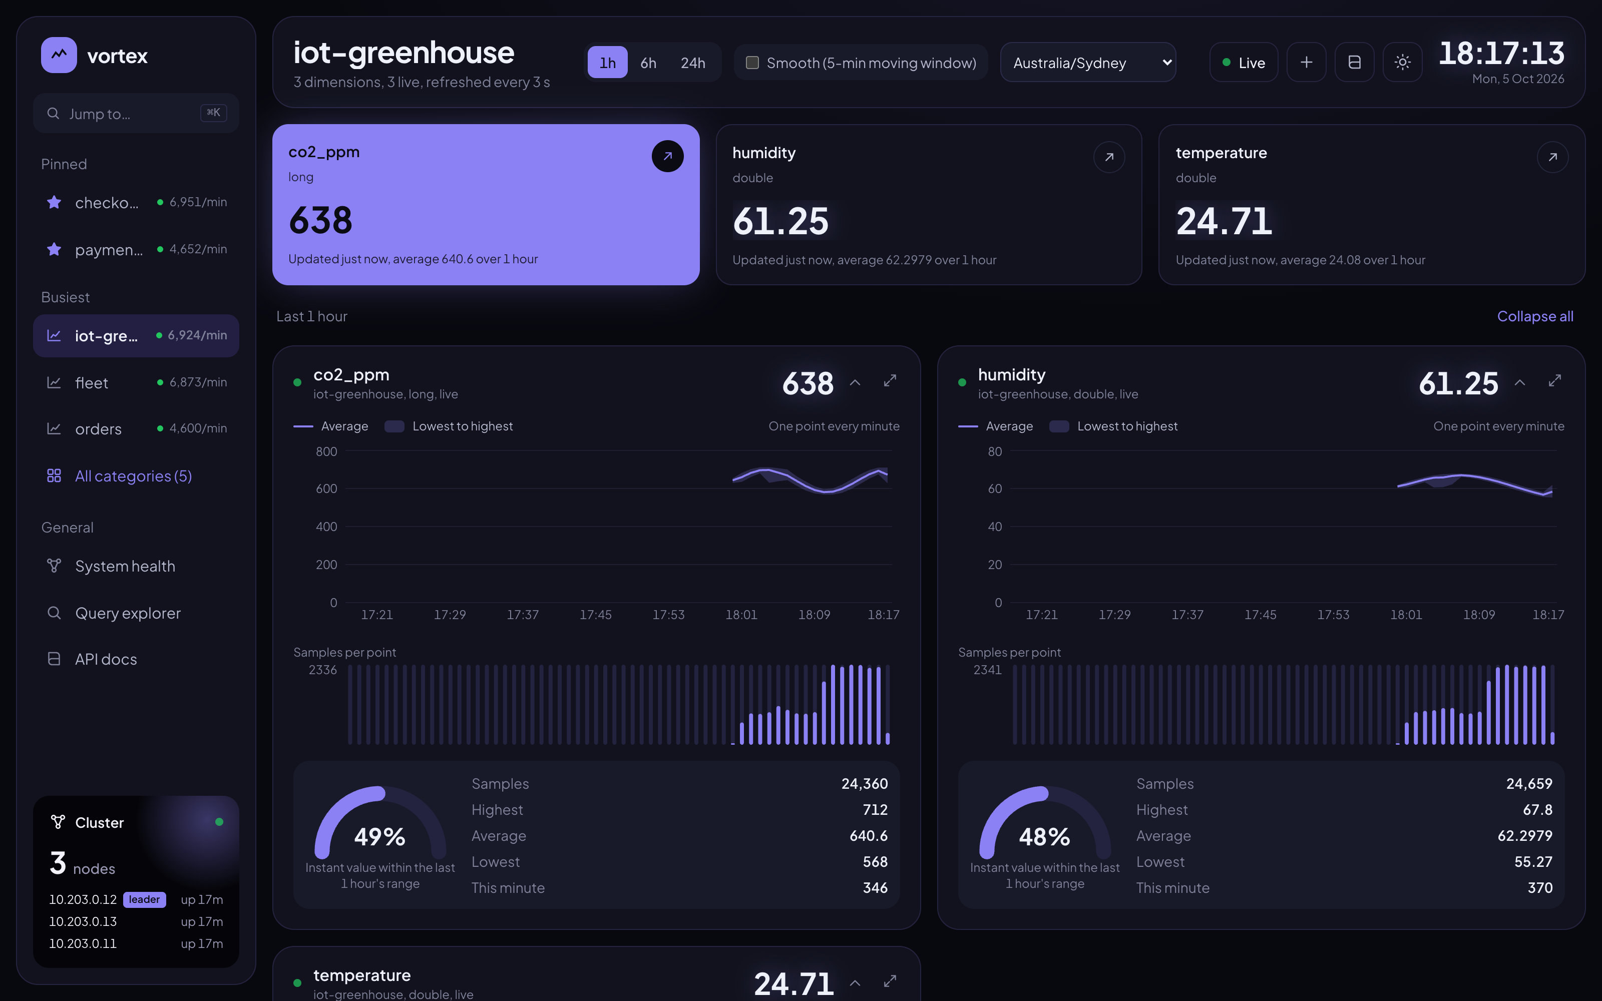Toggle Lowest to highest legend in humidity chart

(x=1113, y=426)
